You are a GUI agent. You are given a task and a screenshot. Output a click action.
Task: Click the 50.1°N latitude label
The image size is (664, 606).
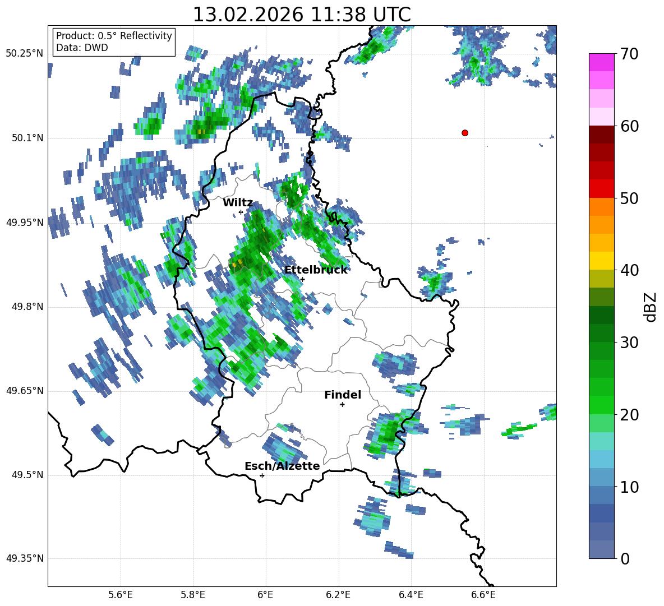tap(27, 138)
